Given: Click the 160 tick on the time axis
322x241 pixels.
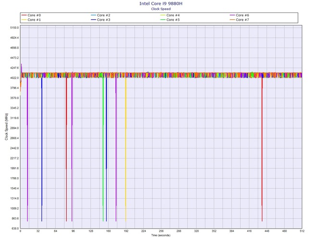Looking at the screenshot, I should (x=109, y=231).
